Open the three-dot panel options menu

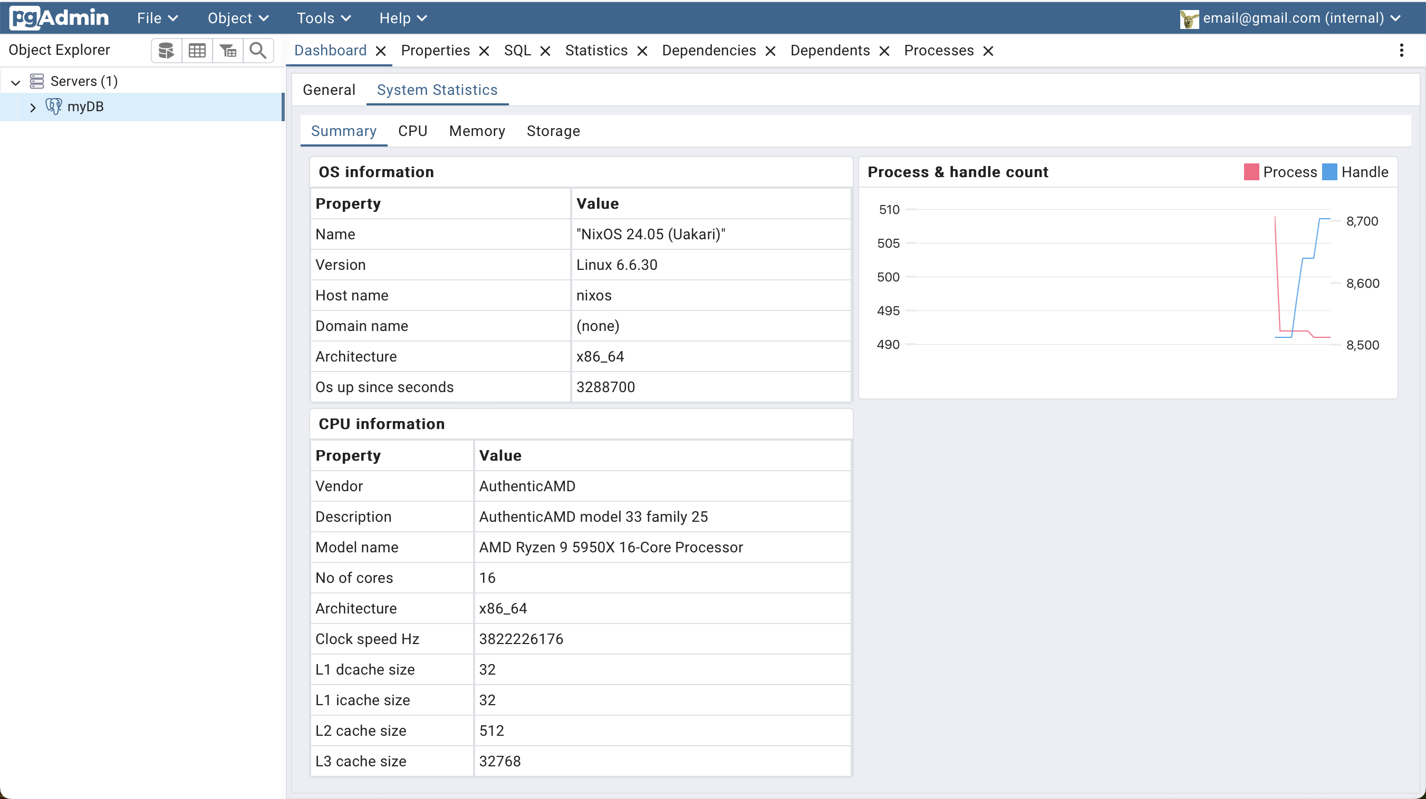(x=1401, y=51)
